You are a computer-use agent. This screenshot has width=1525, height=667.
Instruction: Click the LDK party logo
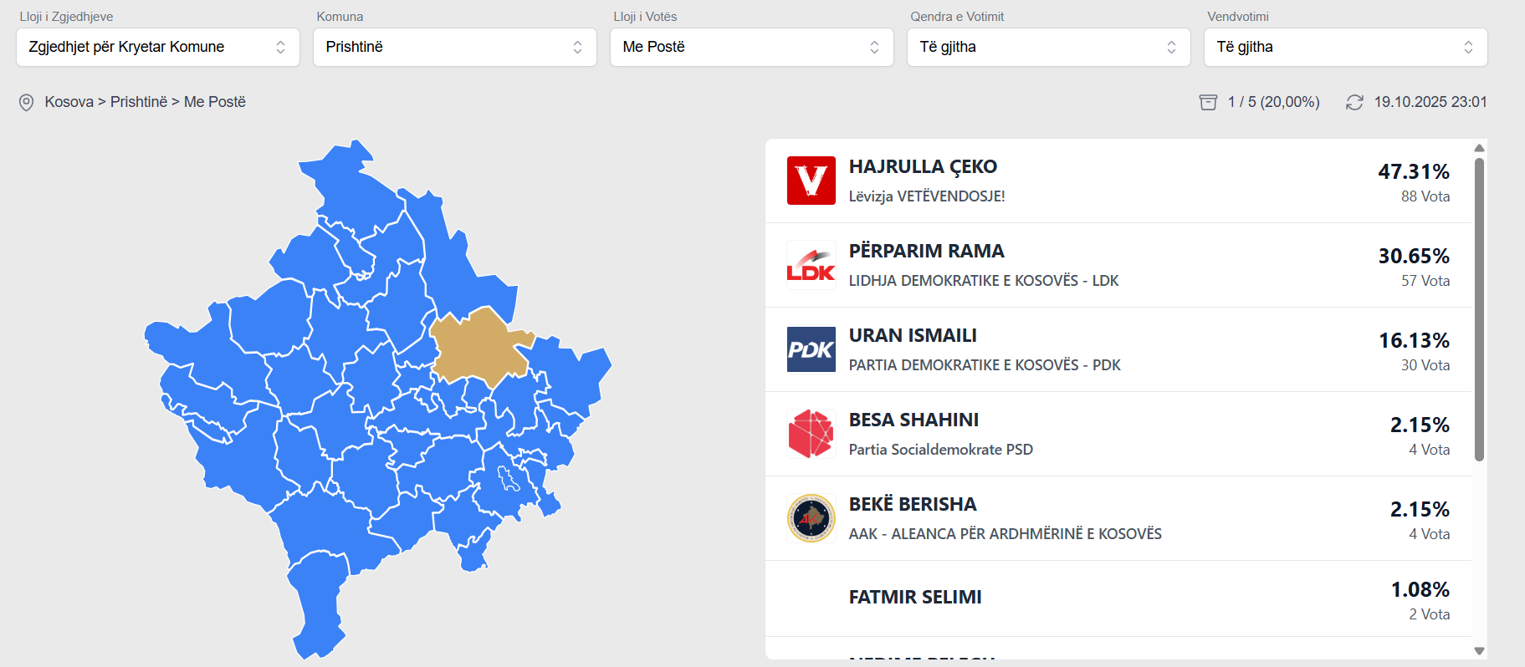coord(811,265)
